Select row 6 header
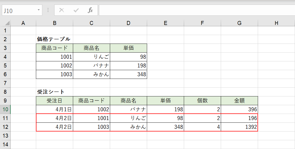The height and width of the screenshot is (149, 295). (5, 74)
